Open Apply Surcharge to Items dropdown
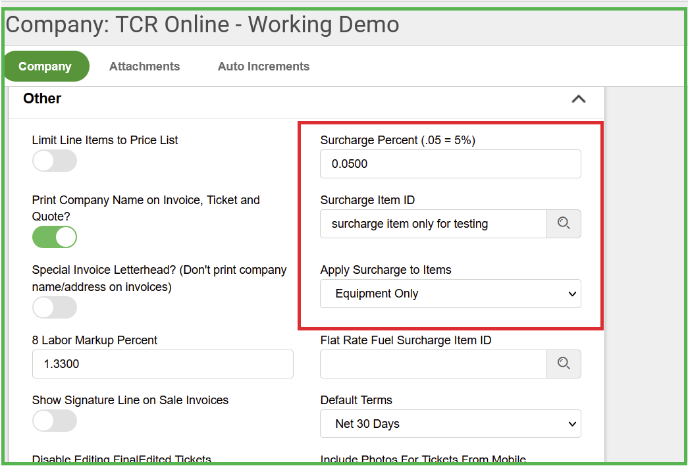 (x=450, y=294)
